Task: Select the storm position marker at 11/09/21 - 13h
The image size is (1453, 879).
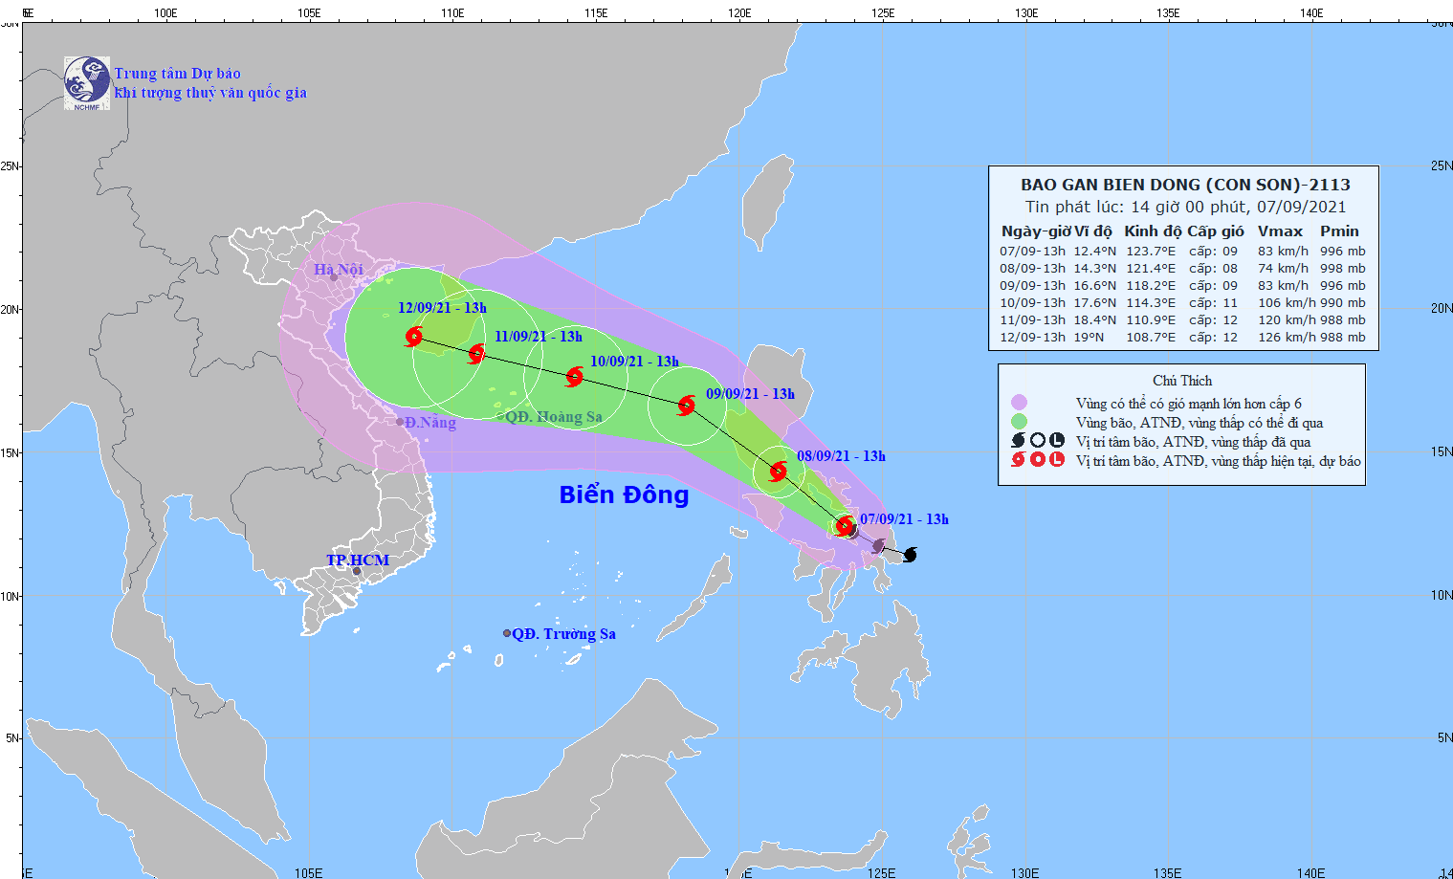Action: coord(476,354)
